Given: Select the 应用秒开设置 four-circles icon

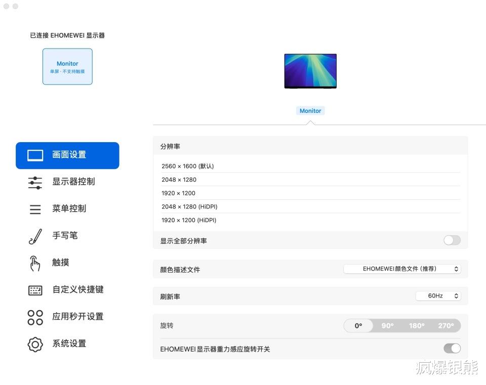Looking at the screenshot, I should 35,318.
